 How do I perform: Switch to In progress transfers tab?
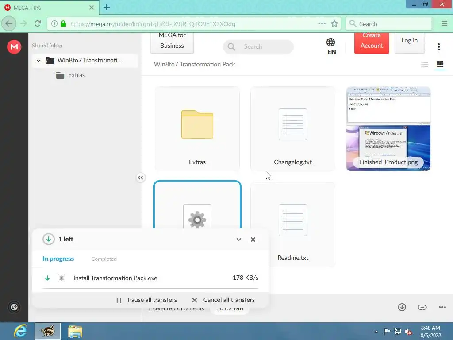coord(58,259)
